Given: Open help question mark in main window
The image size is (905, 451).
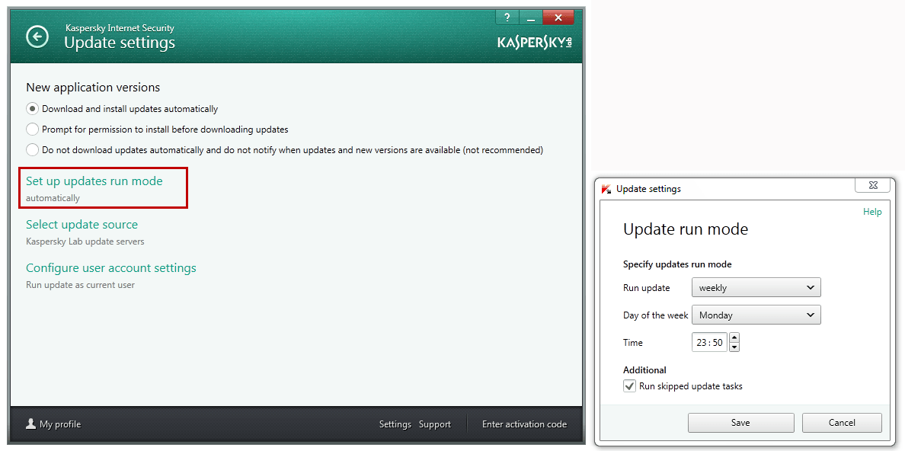Looking at the screenshot, I should coord(507,18).
